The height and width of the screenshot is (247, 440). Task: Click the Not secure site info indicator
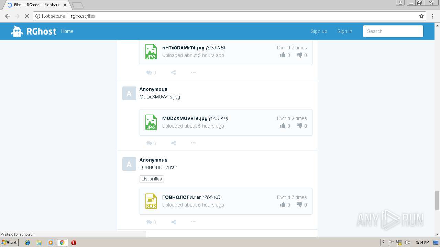coord(50,16)
